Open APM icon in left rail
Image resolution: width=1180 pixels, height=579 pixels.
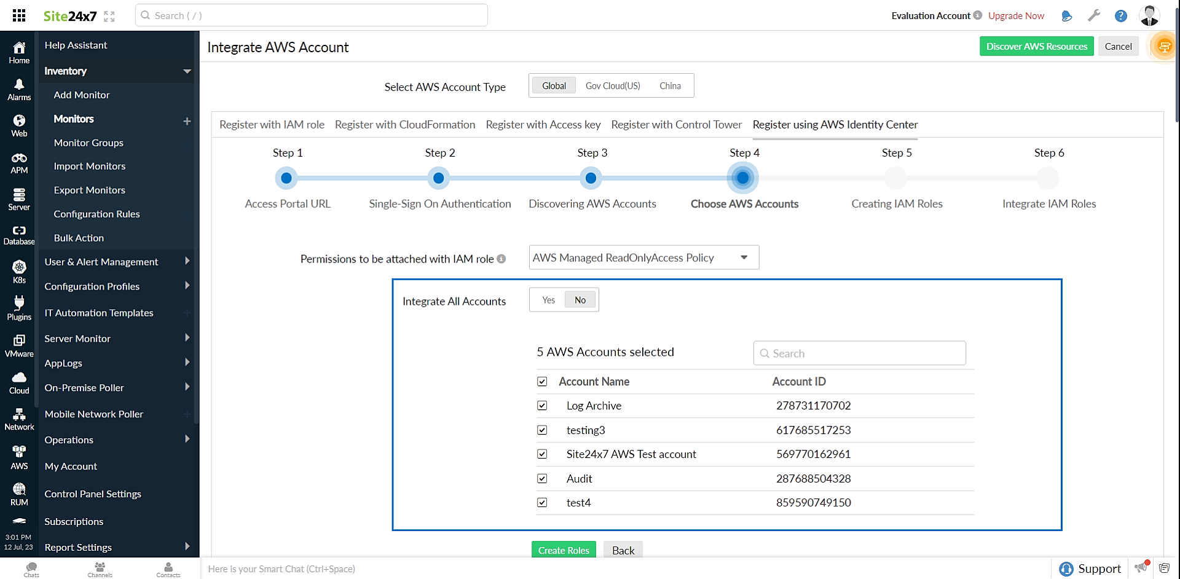(x=19, y=163)
